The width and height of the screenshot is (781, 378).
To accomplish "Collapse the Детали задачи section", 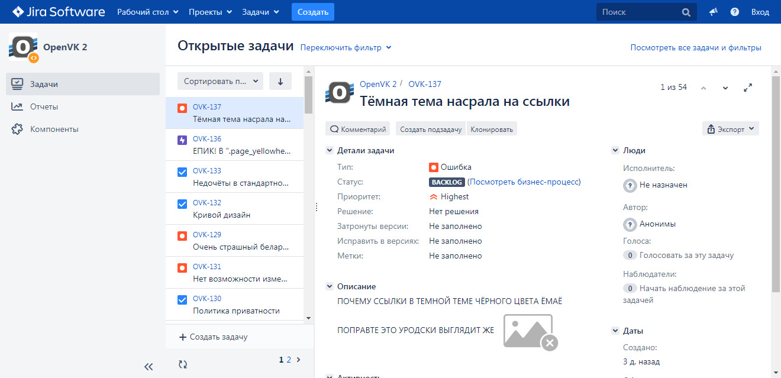I will point(330,151).
